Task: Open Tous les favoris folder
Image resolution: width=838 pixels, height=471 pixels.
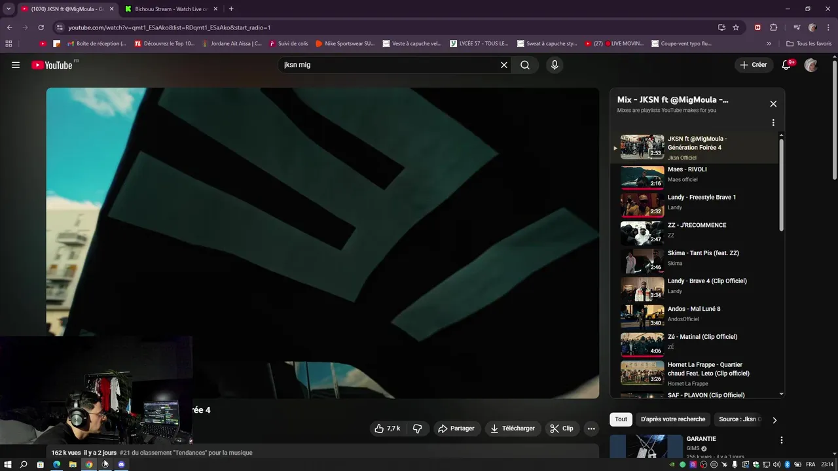Action: (x=809, y=44)
